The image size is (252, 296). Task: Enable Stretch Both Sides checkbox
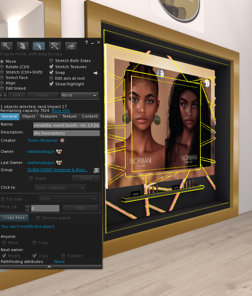click(x=51, y=61)
